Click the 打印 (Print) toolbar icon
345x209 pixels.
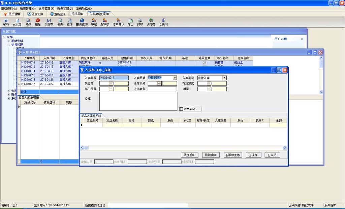tap(140, 21)
